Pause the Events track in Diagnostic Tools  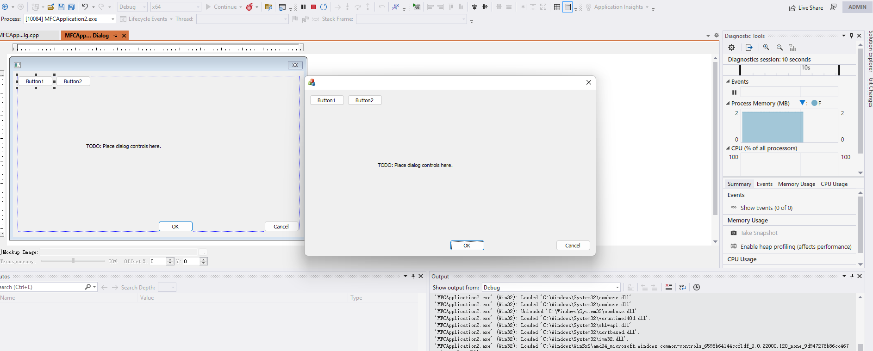point(734,92)
